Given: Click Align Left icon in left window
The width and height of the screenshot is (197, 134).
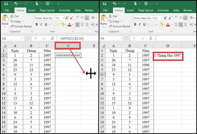Looking at the screenshot, I should [77, 24].
